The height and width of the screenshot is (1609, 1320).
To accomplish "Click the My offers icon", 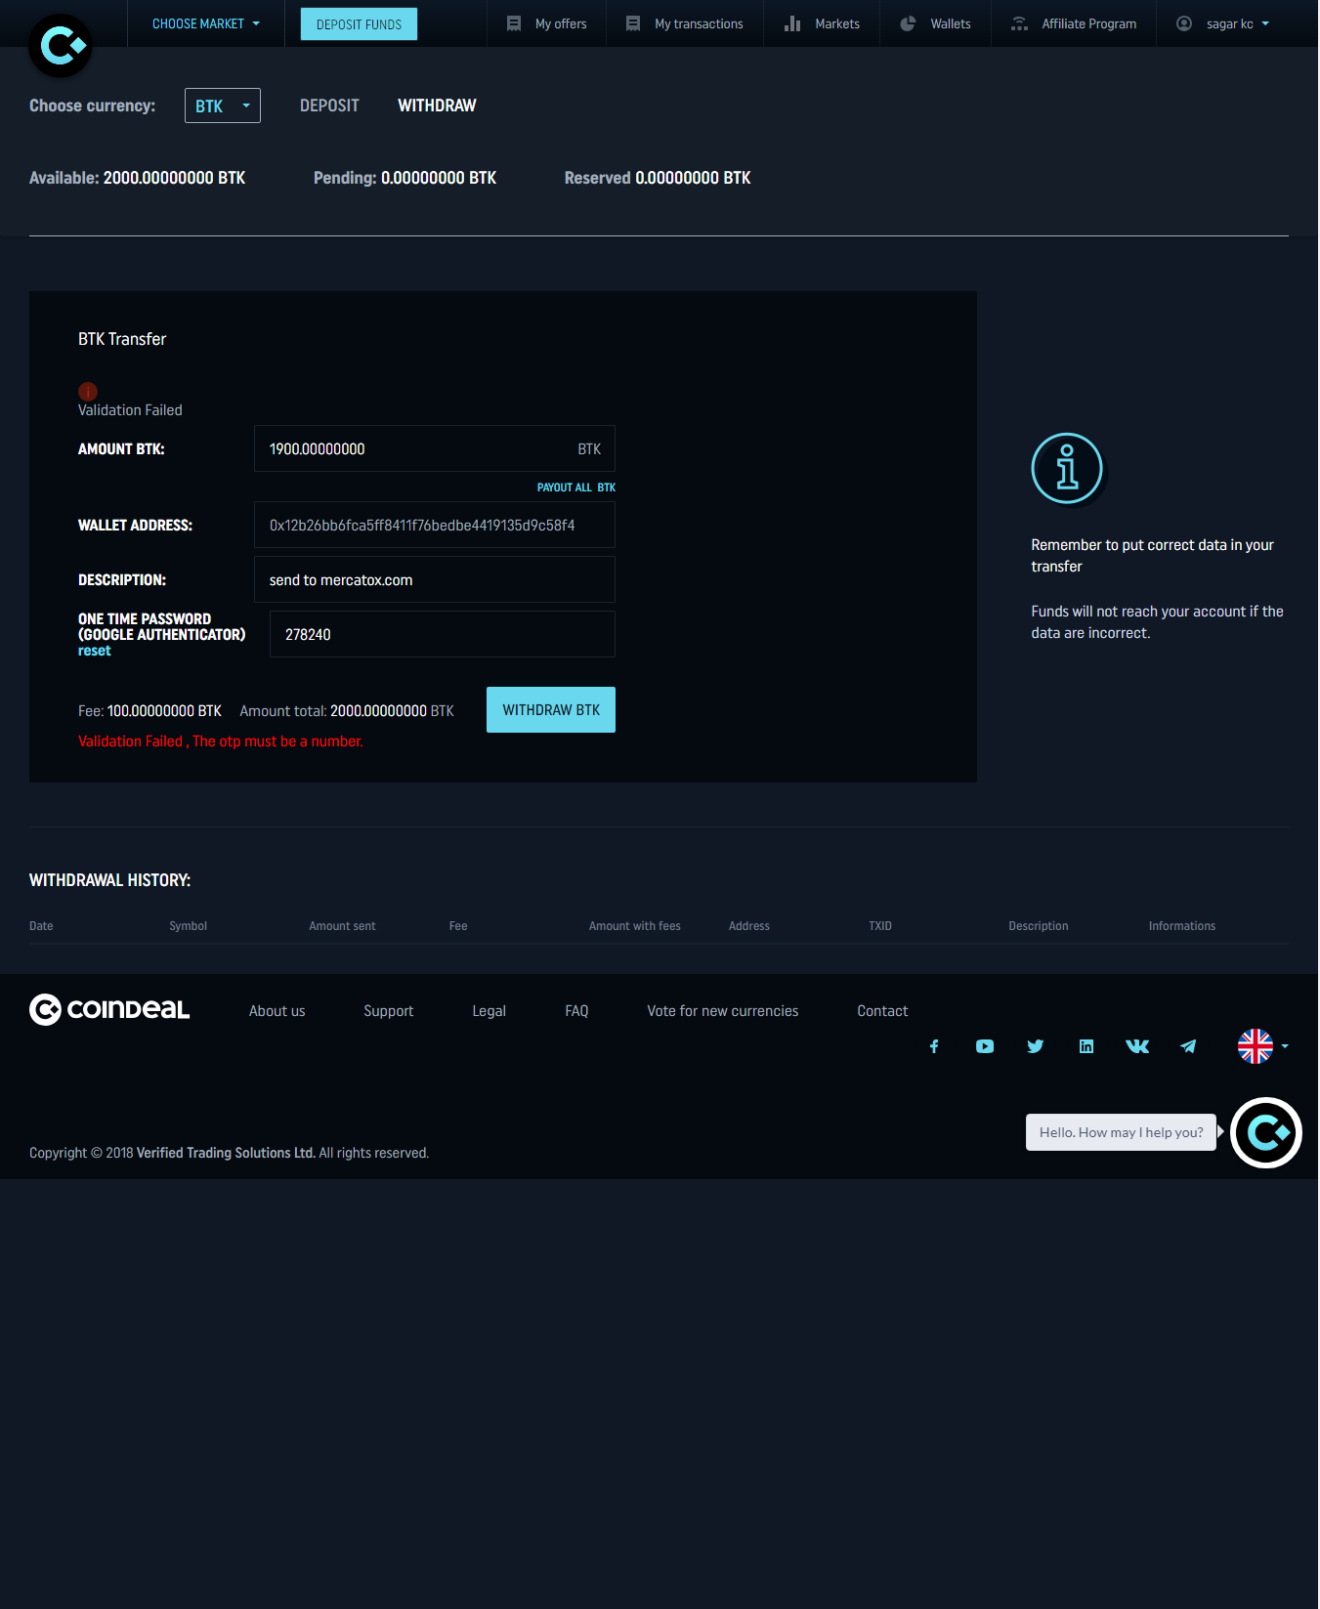I will pos(514,23).
